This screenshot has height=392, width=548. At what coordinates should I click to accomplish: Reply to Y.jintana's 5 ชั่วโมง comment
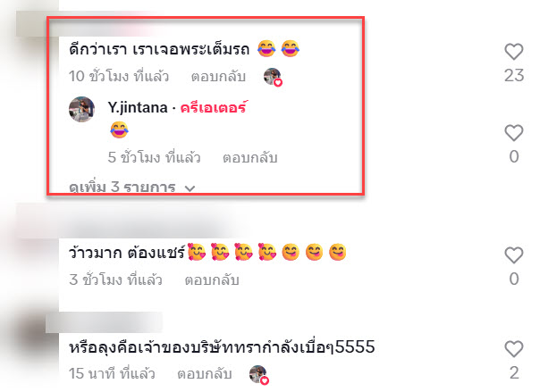250,158
